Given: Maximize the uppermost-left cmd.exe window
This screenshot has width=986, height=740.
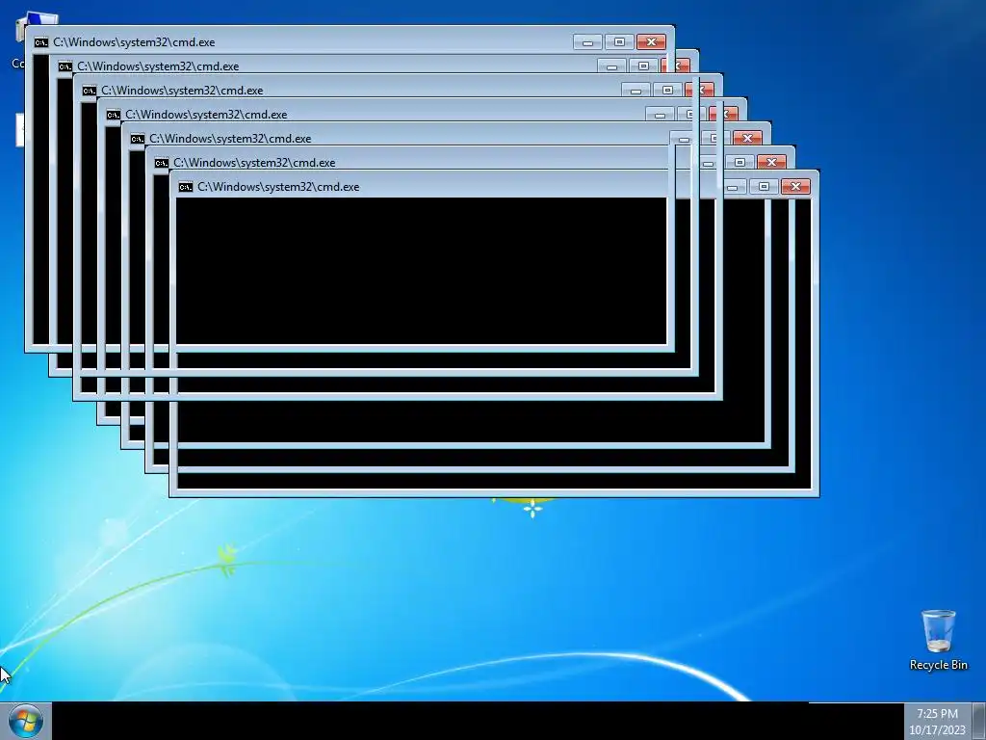Looking at the screenshot, I should [619, 42].
